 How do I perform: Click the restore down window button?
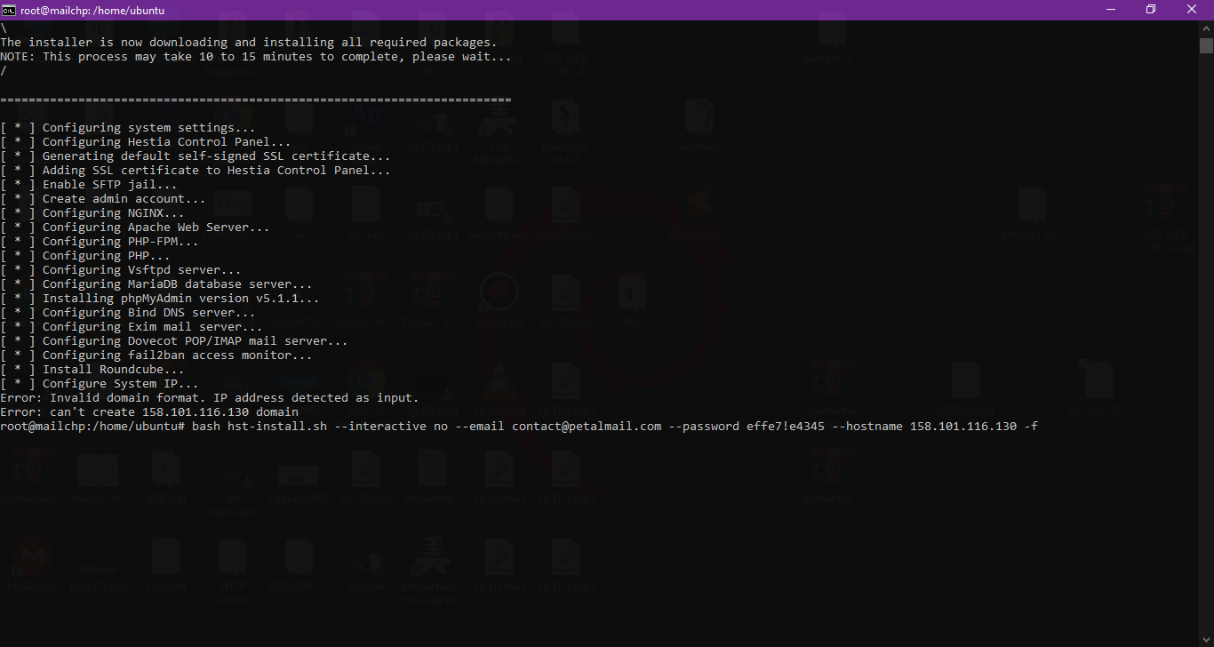pos(1151,10)
